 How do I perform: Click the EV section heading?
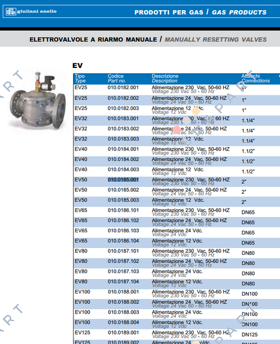click(x=77, y=66)
